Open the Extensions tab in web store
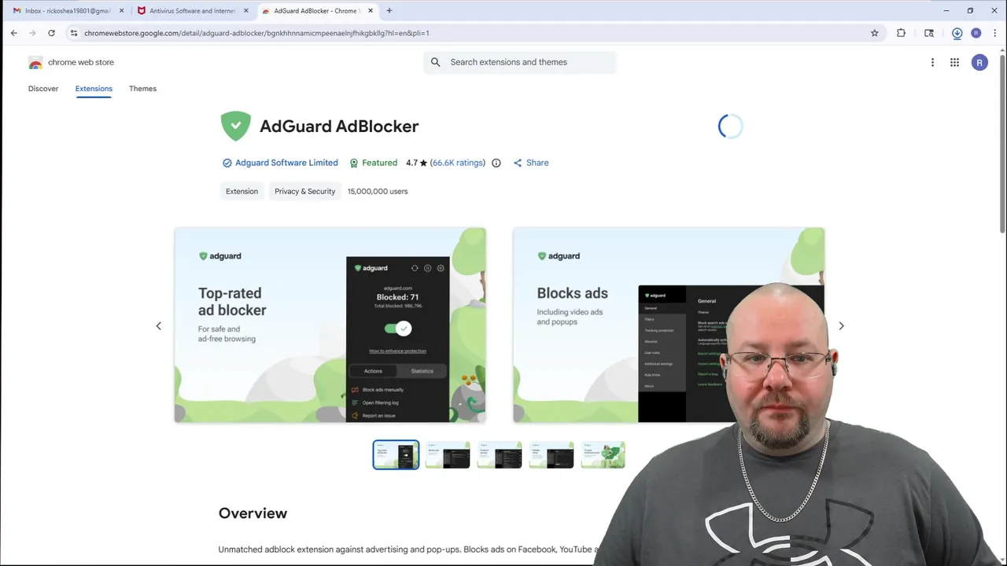 pos(94,89)
